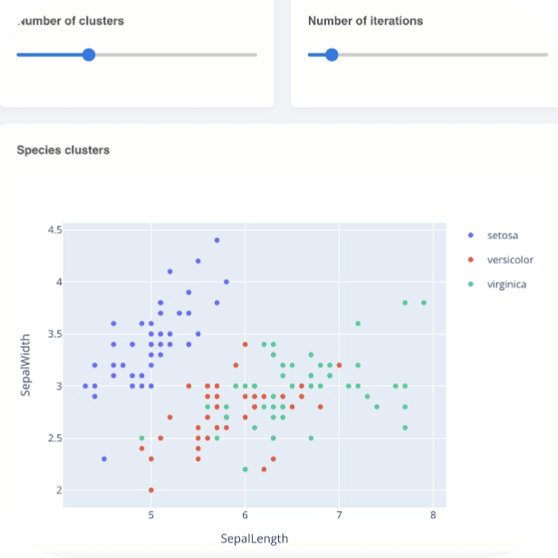Click the 8 tick label on x-axis
Screen dimensions: 558x558
433,515
